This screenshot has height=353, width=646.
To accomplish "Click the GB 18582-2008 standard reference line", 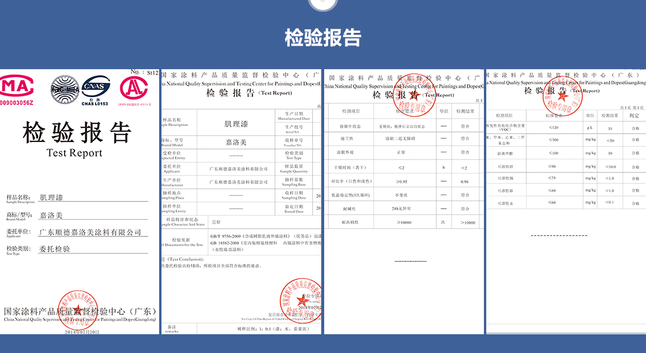I will click(265, 243).
